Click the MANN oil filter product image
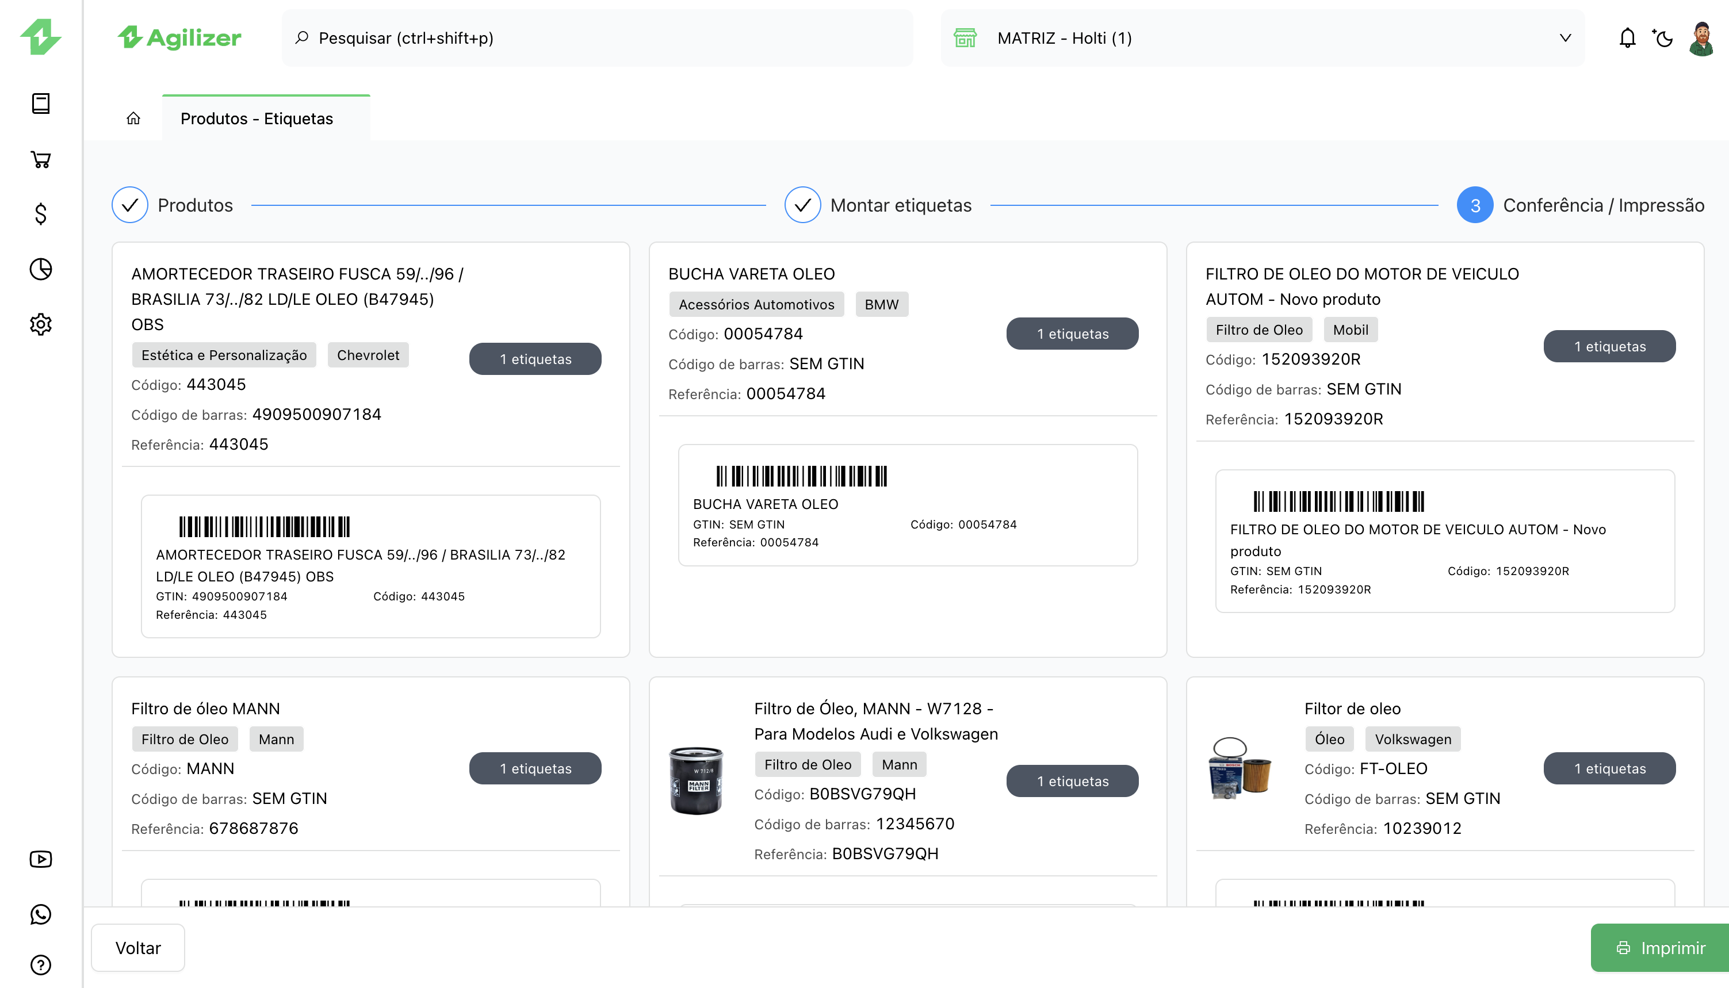The image size is (1729, 988). [696, 780]
